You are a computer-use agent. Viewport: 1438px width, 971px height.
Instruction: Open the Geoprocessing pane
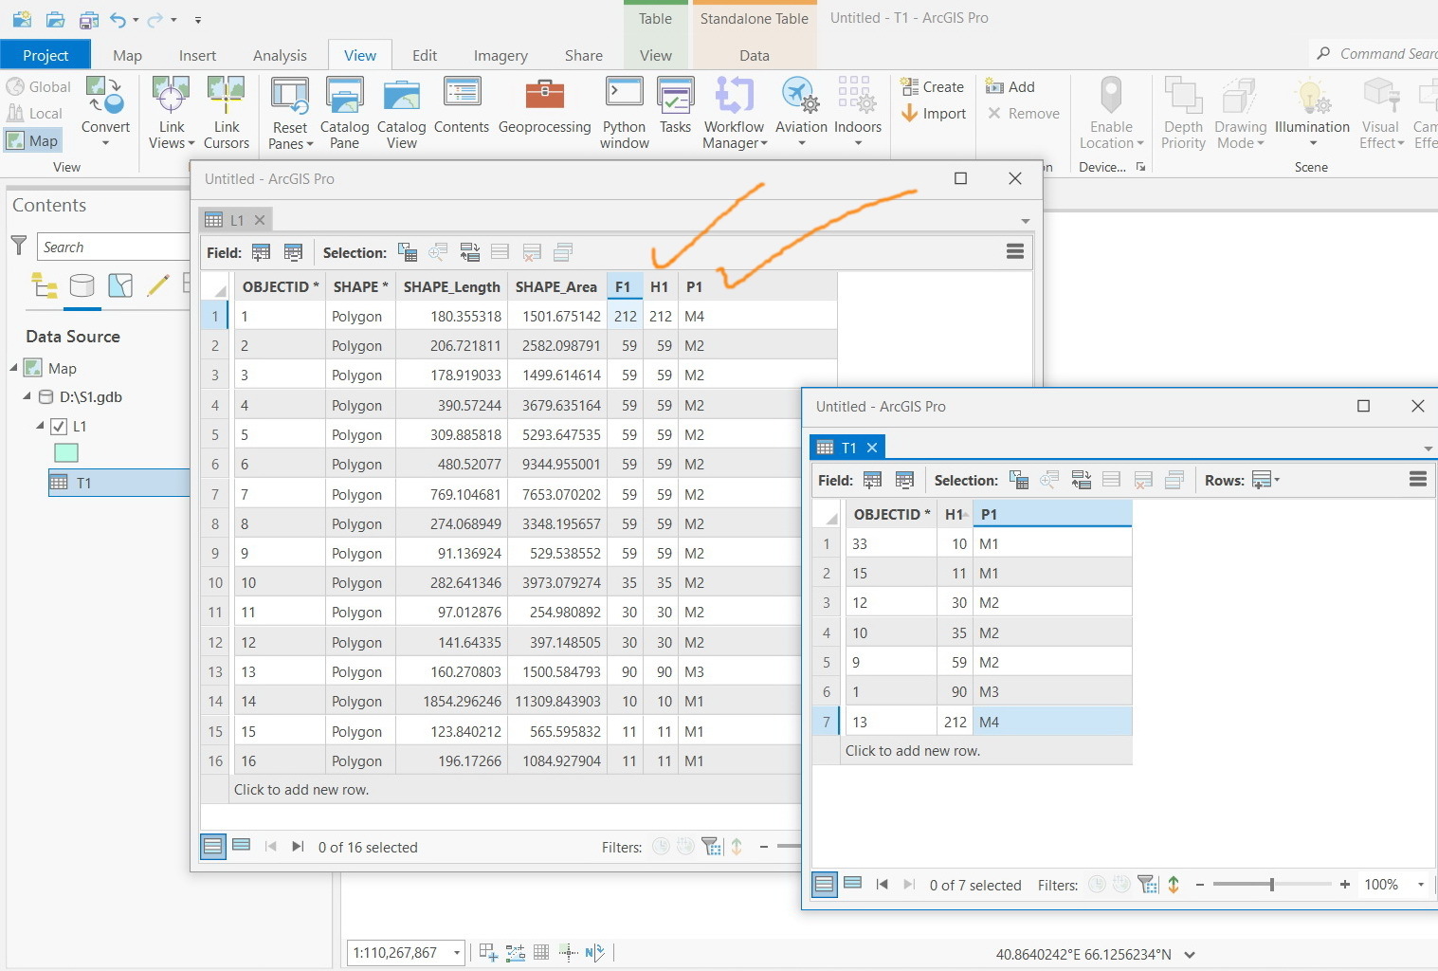pyautogui.click(x=544, y=105)
